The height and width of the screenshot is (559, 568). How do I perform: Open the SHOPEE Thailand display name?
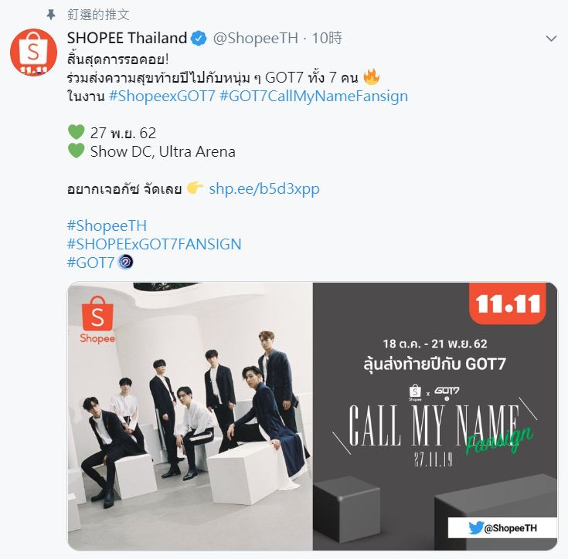[127, 38]
